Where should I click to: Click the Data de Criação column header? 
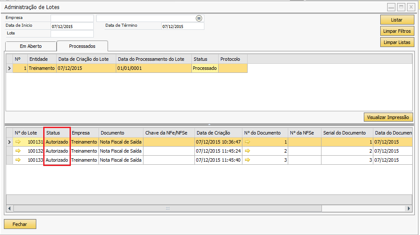[x=218, y=133]
